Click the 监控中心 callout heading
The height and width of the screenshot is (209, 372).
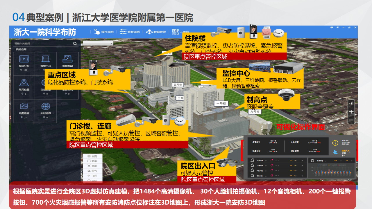tap(236, 73)
